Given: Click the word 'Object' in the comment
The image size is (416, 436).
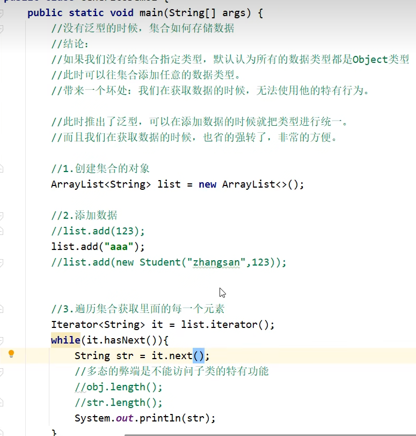Looking at the screenshot, I should [370, 60].
